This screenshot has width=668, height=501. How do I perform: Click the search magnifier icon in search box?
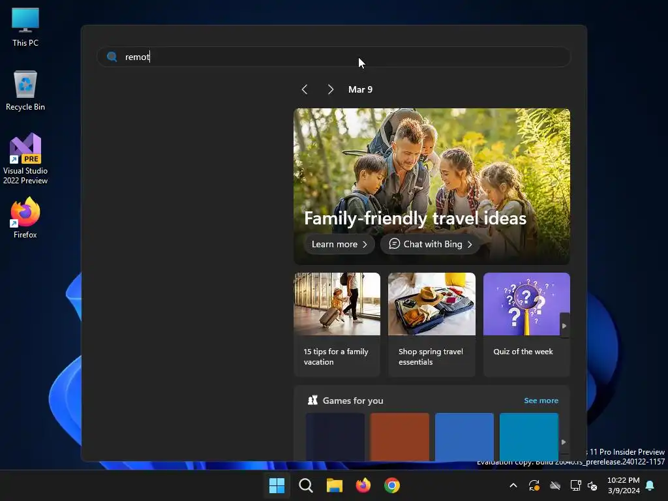pyautogui.click(x=112, y=57)
